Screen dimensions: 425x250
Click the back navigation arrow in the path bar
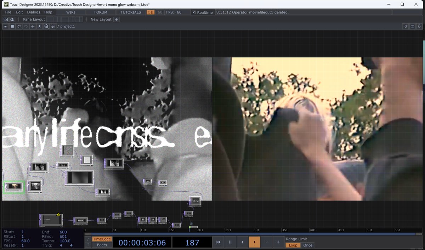(x=19, y=26)
